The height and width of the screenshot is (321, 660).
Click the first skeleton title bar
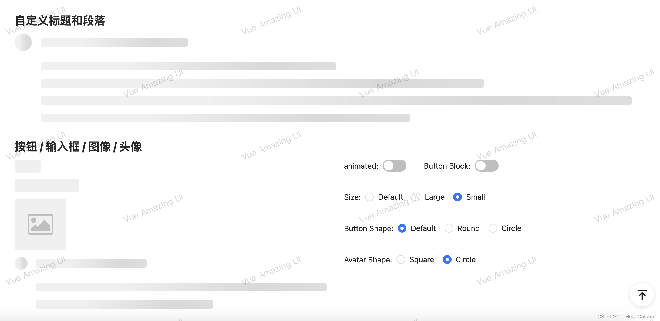[114, 42]
